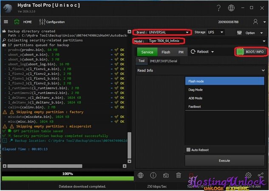Enable the Auto Reboot checkbox

coord(188,150)
